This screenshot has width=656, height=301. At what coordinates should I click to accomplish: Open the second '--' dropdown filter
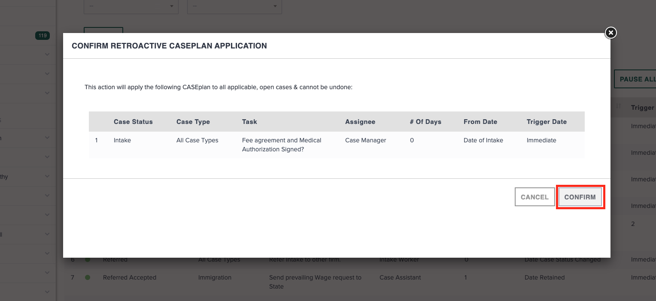(234, 6)
